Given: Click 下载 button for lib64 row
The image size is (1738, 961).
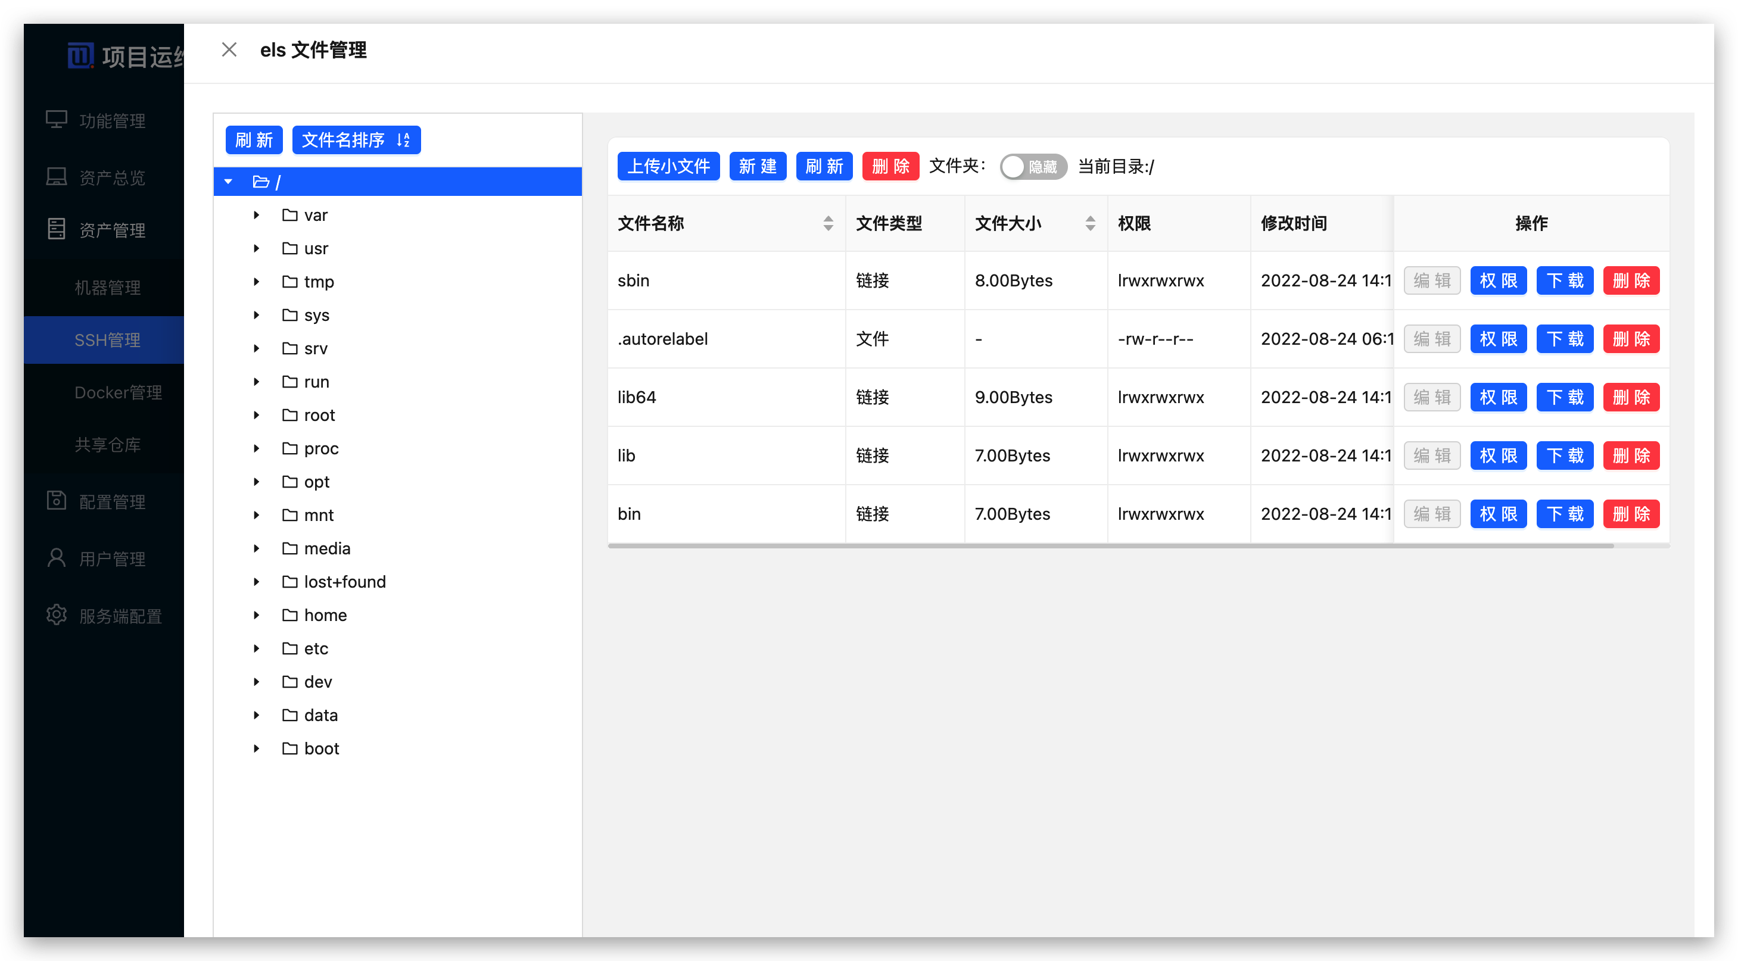Looking at the screenshot, I should (1564, 397).
